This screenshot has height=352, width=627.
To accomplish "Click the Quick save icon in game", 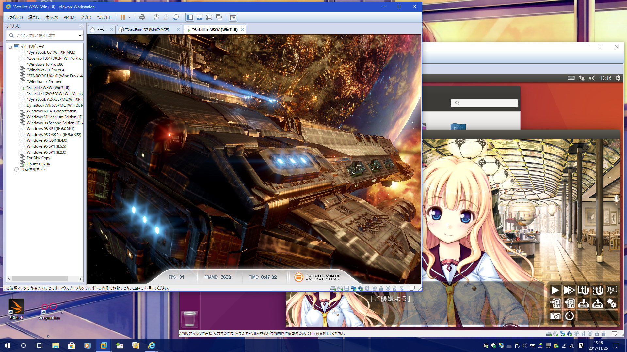I will coord(584,303).
